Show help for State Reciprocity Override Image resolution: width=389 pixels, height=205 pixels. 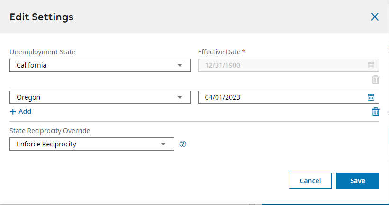(x=182, y=144)
